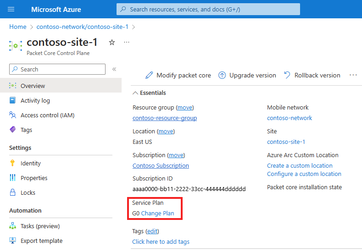The height and width of the screenshot is (252, 362).
Task: Open Identity settings
Action: point(30,163)
